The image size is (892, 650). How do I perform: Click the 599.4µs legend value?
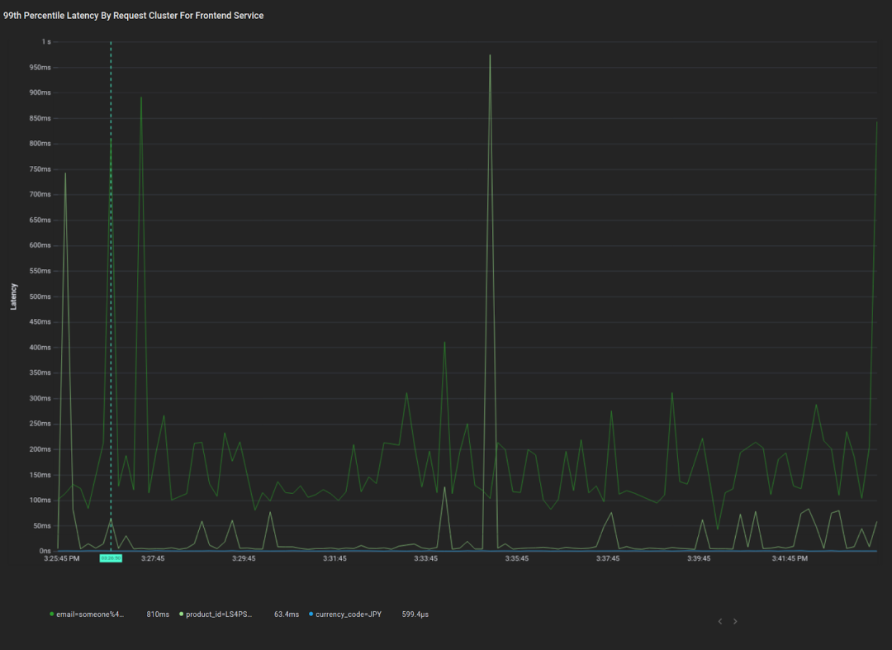point(415,614)
